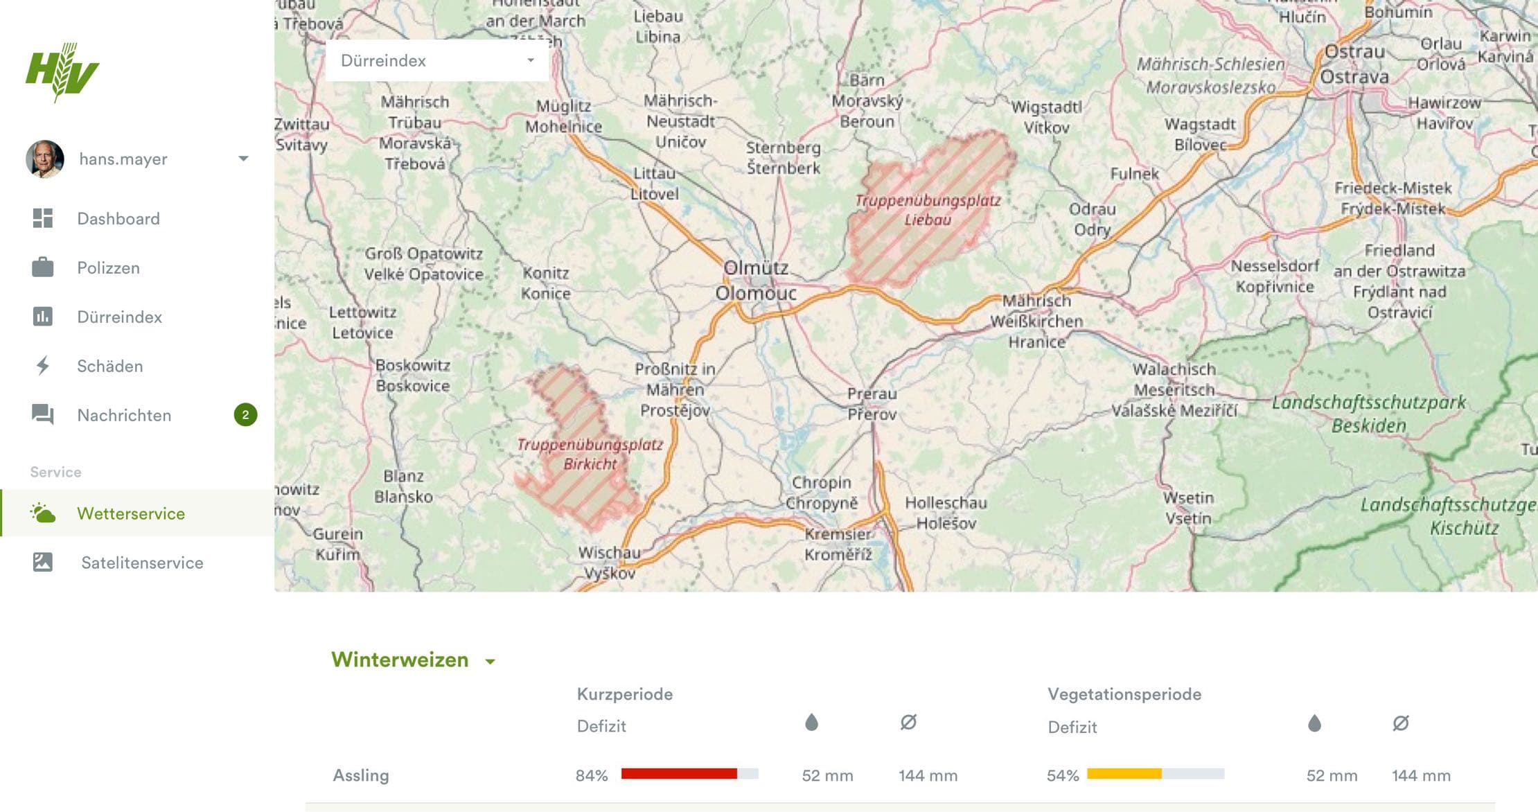
Task: Select the Assling location row label
Action: tap(361, 775)
